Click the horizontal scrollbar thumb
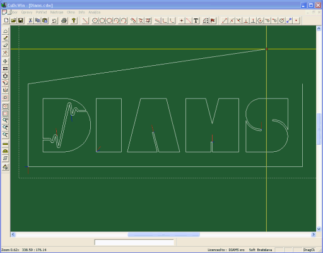 [x=163, y=234]
